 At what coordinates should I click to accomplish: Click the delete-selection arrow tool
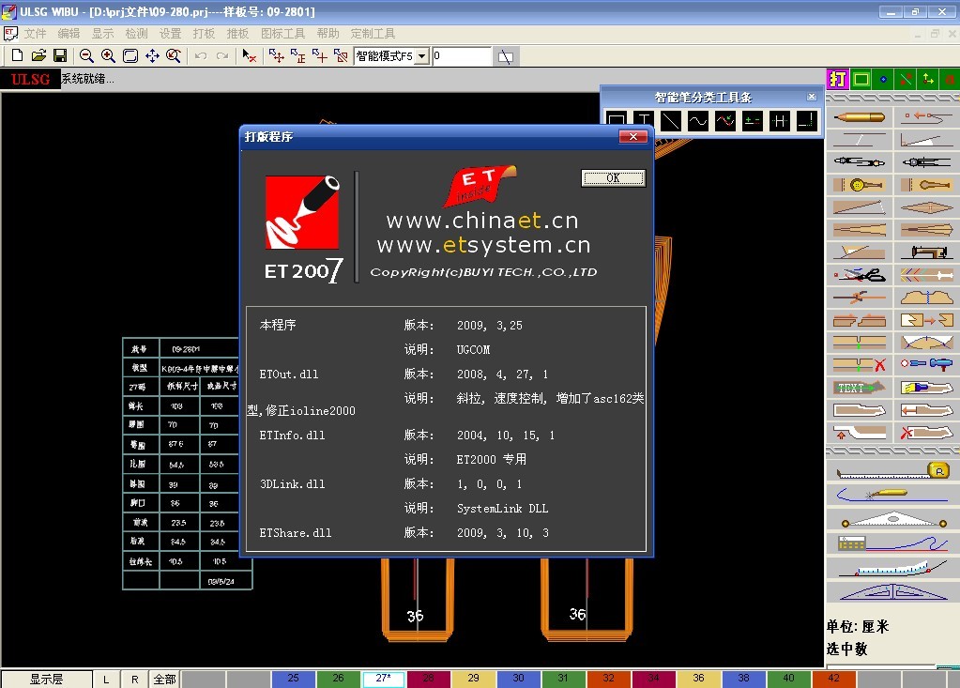coord(249,55)
